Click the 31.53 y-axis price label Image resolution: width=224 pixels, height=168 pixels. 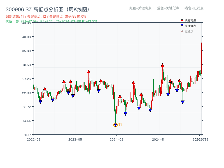(27, 65)
